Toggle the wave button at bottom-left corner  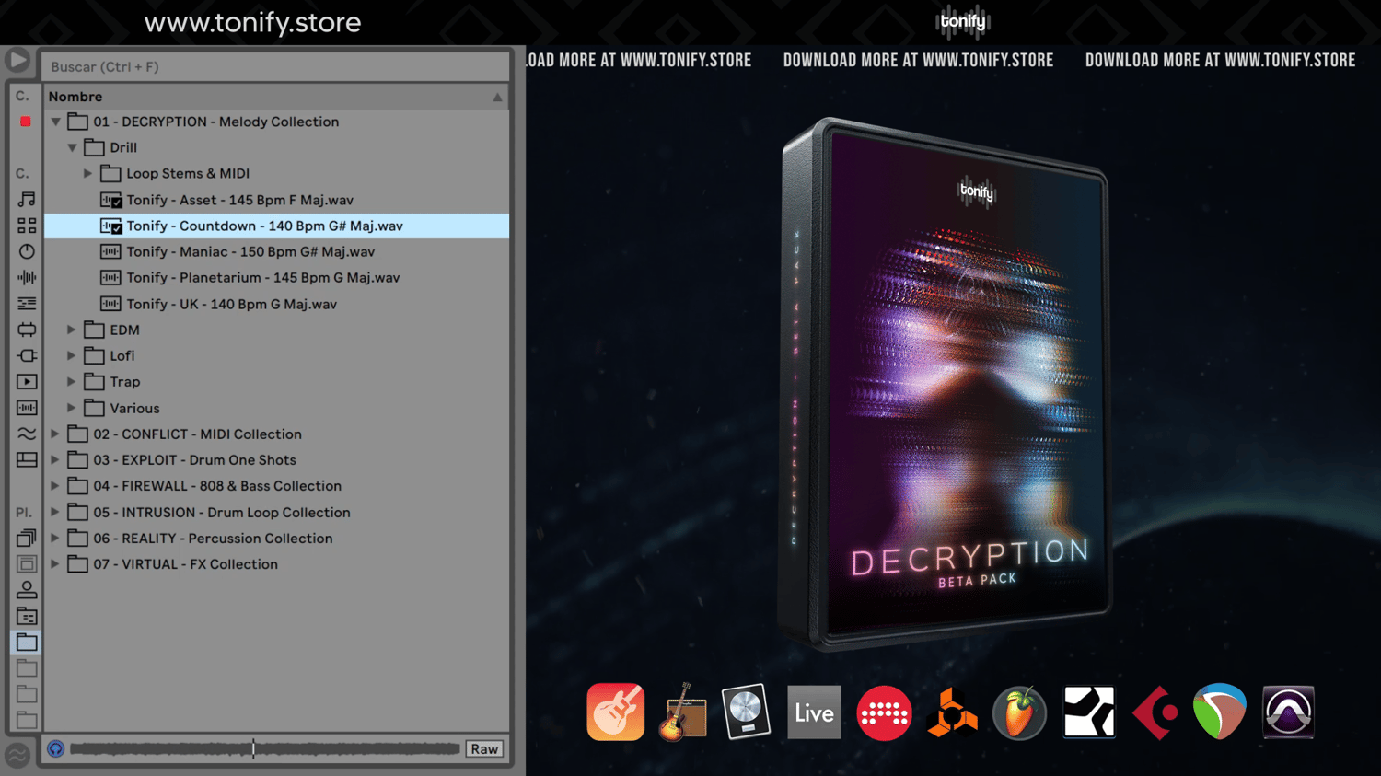17,755
